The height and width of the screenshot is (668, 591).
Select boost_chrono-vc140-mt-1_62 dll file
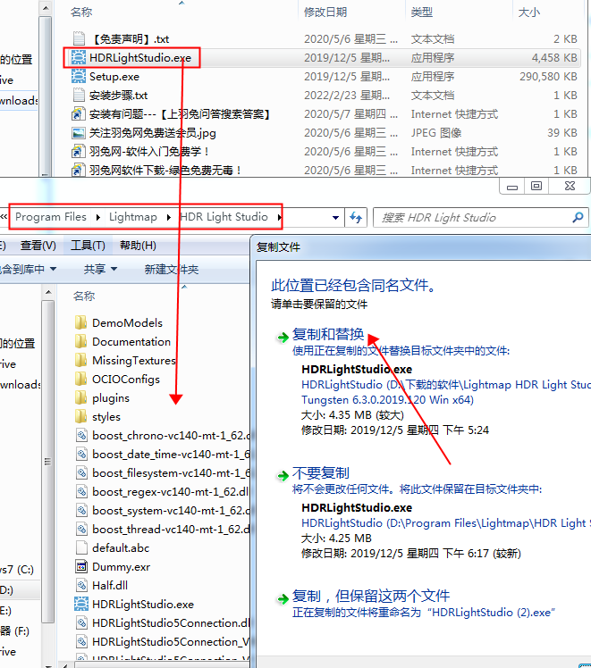(171, 436)
